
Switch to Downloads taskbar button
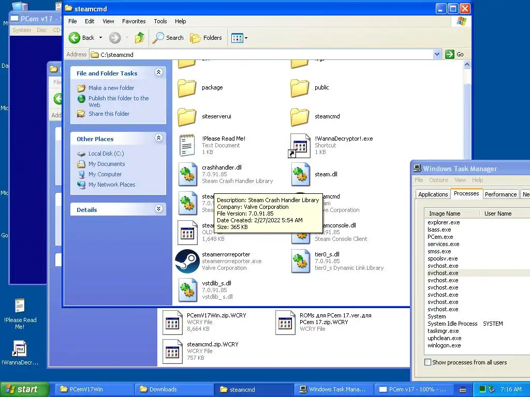point(173,390)
